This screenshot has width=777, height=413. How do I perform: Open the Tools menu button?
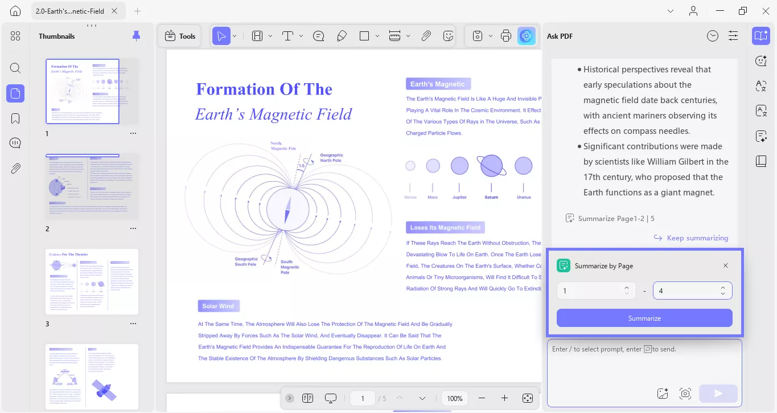coord(180,36)
